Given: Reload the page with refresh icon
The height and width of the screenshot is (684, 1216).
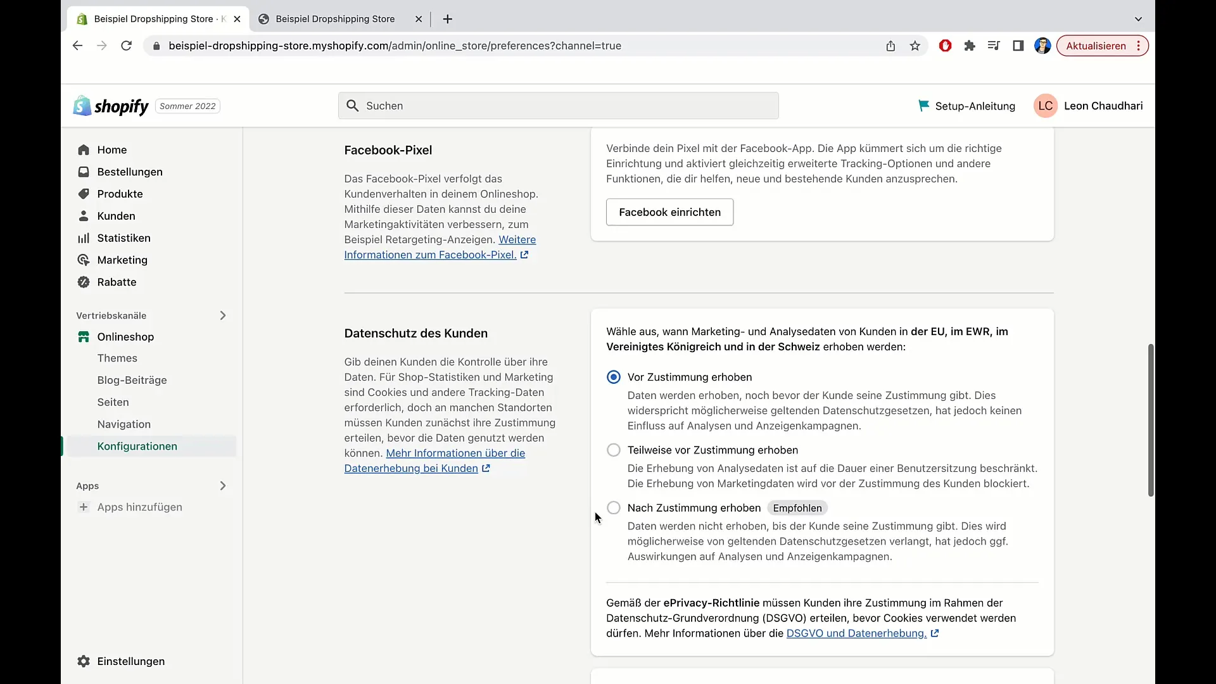Looking at the screenshot, I should click(126, 46).
